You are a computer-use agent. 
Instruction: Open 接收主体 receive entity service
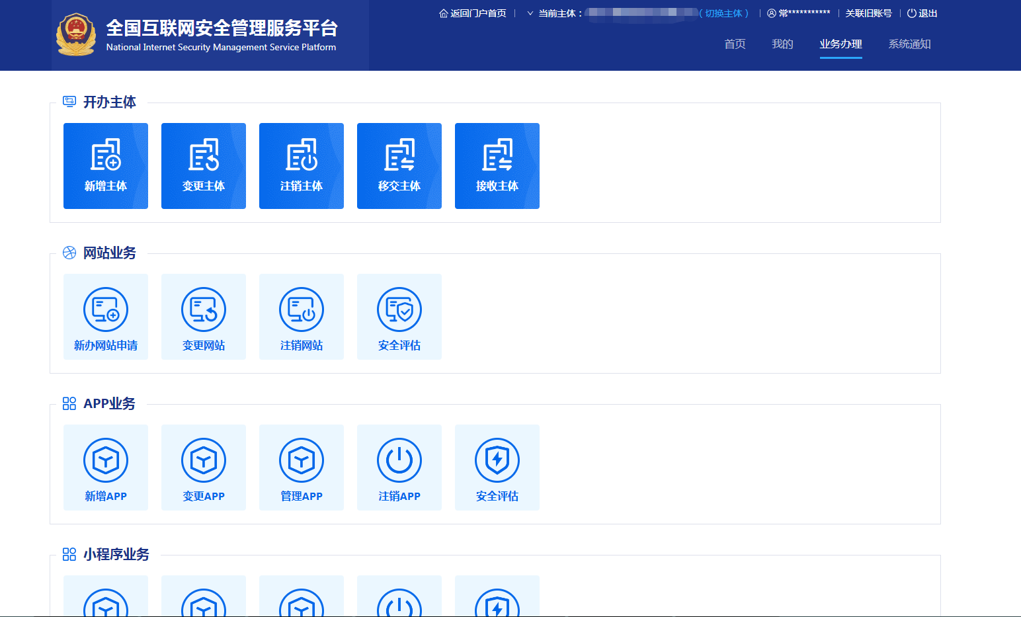[x=497, y=165]
